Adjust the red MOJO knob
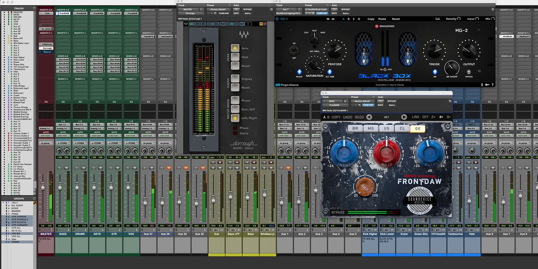The image size is (538, 269). point(386,153)
